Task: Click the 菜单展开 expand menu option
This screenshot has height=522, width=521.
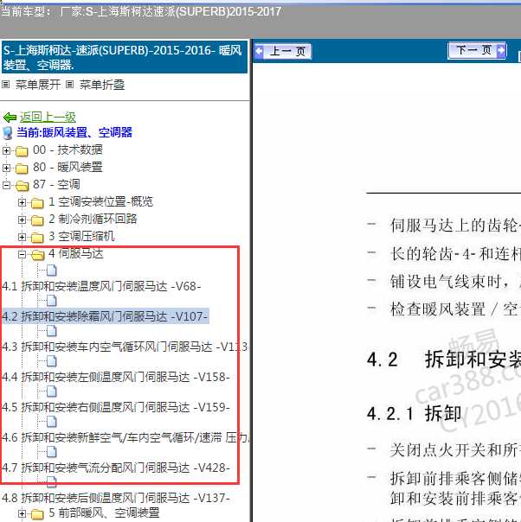Action: coord(38,85)
